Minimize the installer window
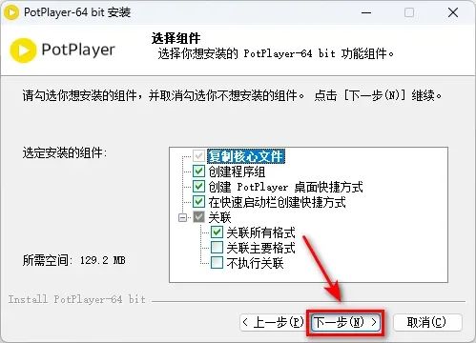The width and height of the screenshot is (476, 343). click(x=366, y=12)
